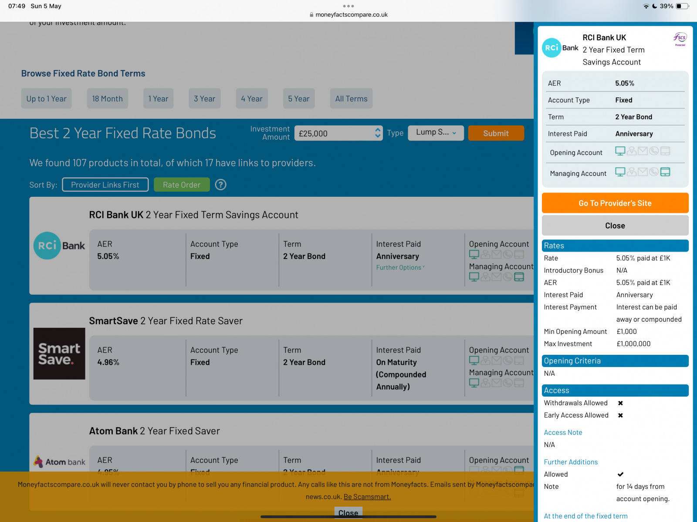The width and height of the screenshot is (697, 522).
Task: Click RCI card online Opening Account icon
Action: pyautogui.click(x=474, y=254)
